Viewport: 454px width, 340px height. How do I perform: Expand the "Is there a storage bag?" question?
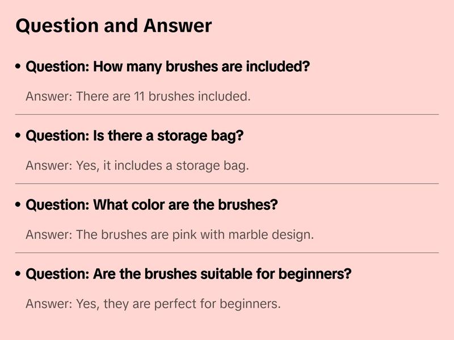[134, 136]
